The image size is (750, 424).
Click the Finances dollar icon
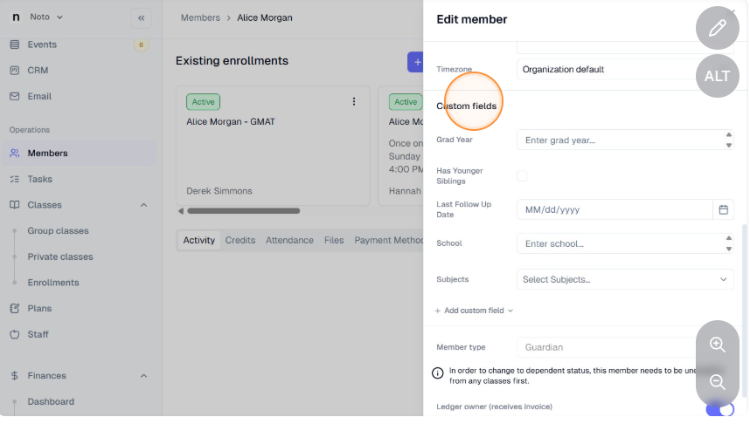tap(15, 375)
